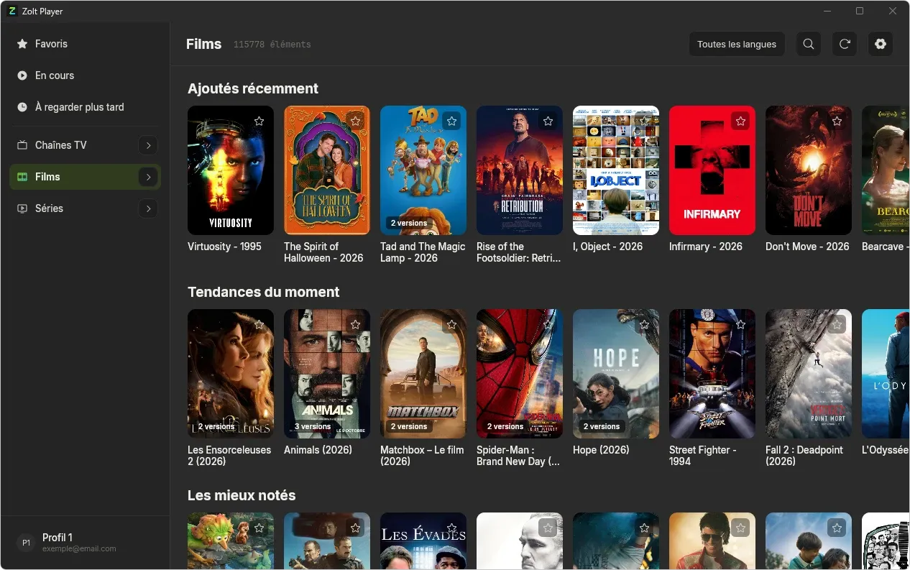Toggle favorite star on Tad and The Magic Lamp

[x=452, y=121]
